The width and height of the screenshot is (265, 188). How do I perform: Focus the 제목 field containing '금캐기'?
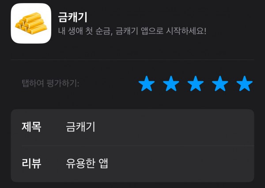click(132, 127)
